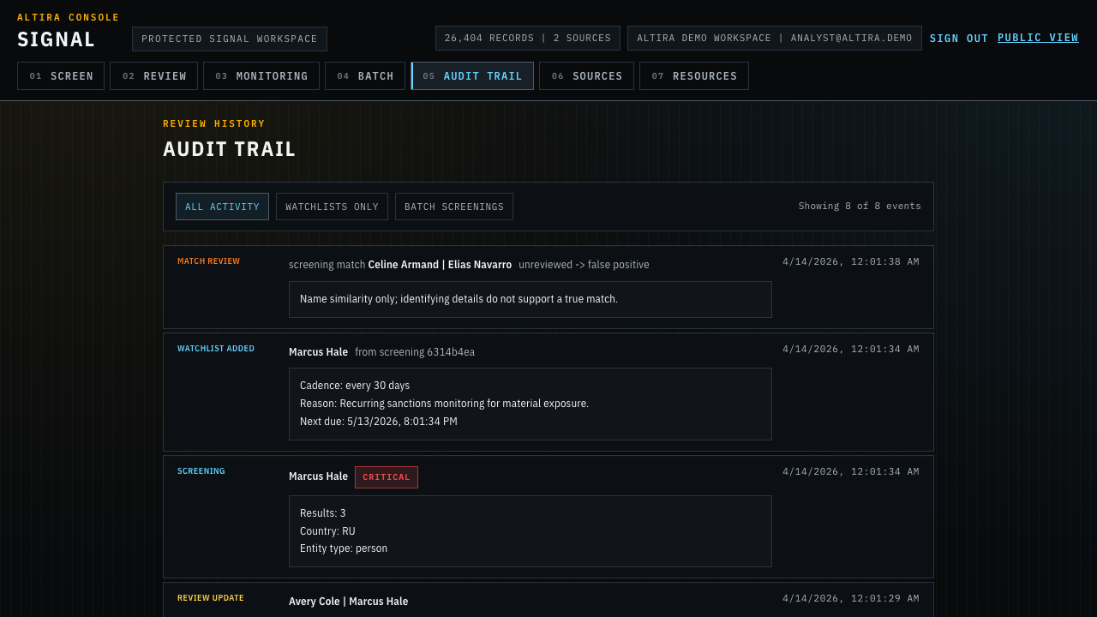Open the PUBLIC VIEW link

tap(1038, 38)
